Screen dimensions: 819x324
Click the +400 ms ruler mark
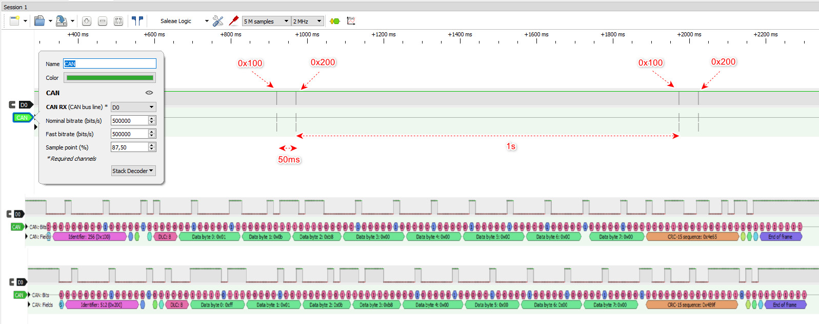(78, 34)
